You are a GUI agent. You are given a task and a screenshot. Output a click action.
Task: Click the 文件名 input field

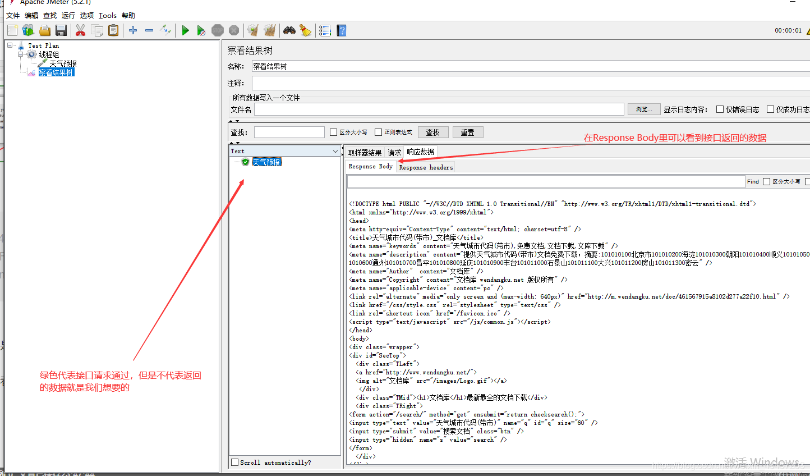click(439, 109)
